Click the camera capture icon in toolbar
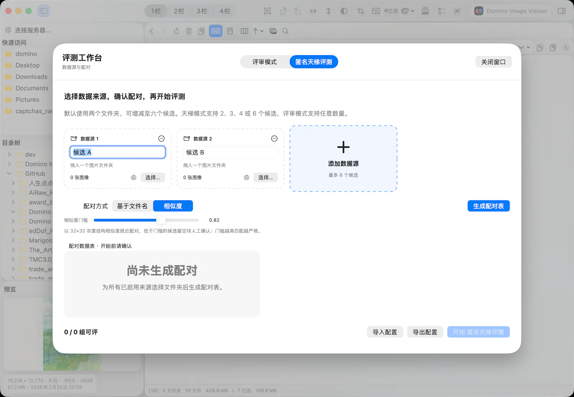The height and width of the screenshot is (397, 574). tap(457, 11)
